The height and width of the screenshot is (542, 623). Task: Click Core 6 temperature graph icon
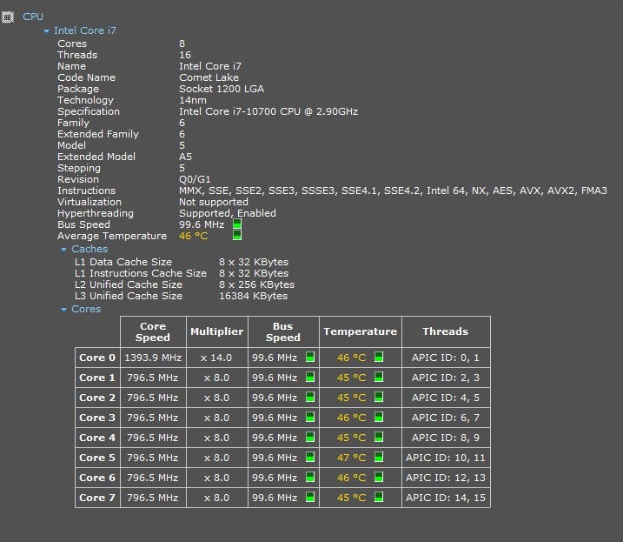pos(379,477)
